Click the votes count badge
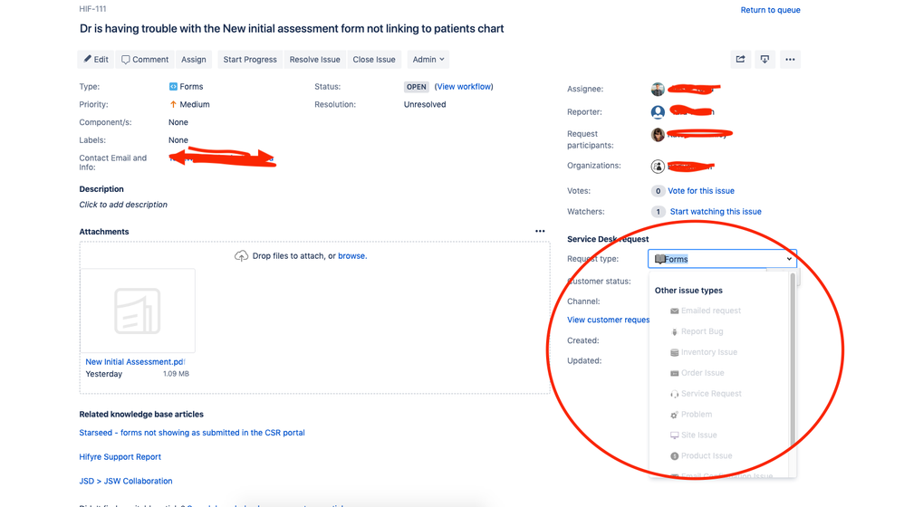Screen dimensions: 904x507 click(x=658, y=191)
